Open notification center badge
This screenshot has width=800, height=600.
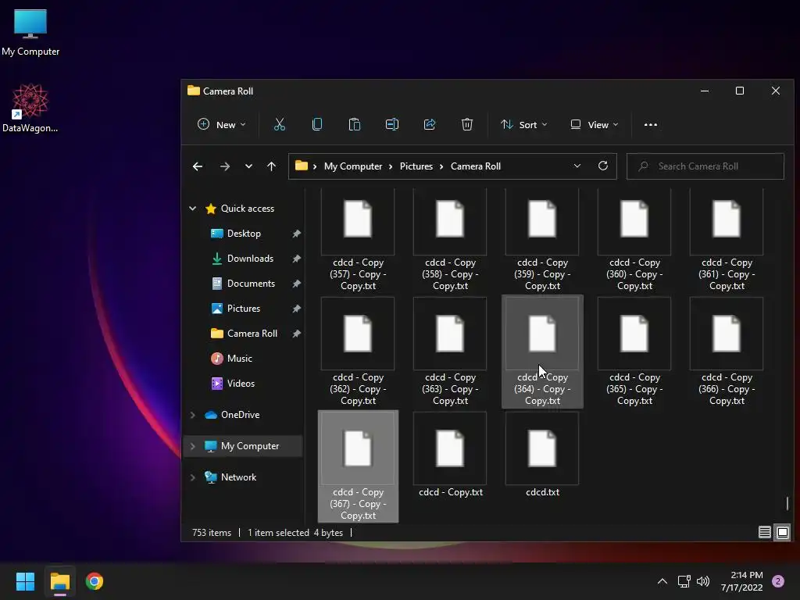pyautogui.click(x=778, y=581)
